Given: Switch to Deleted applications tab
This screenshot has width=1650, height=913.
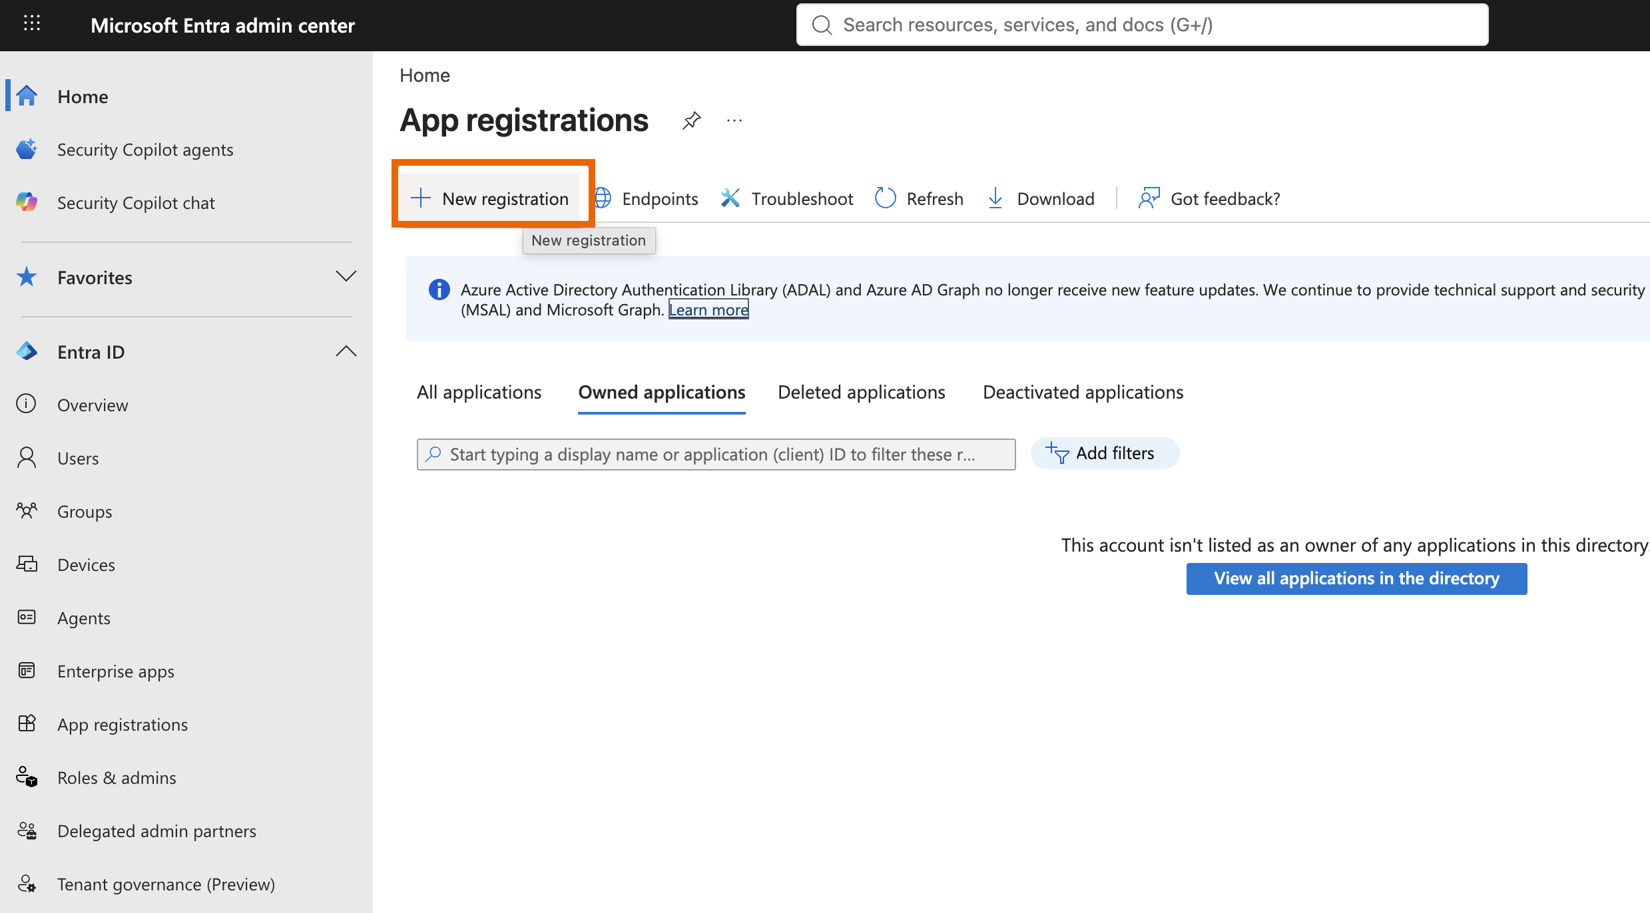Looking at the screenshot, I should pyautogui.click(x=862, y=393).
